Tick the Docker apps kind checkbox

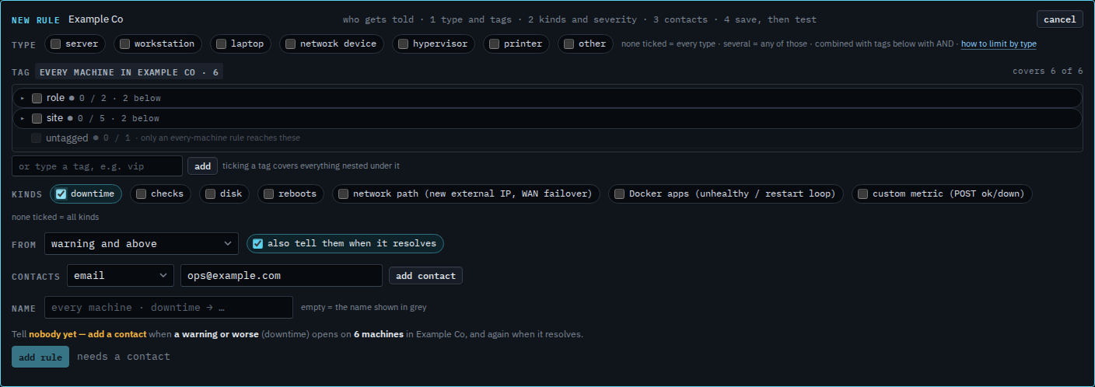tap(619, 194)
